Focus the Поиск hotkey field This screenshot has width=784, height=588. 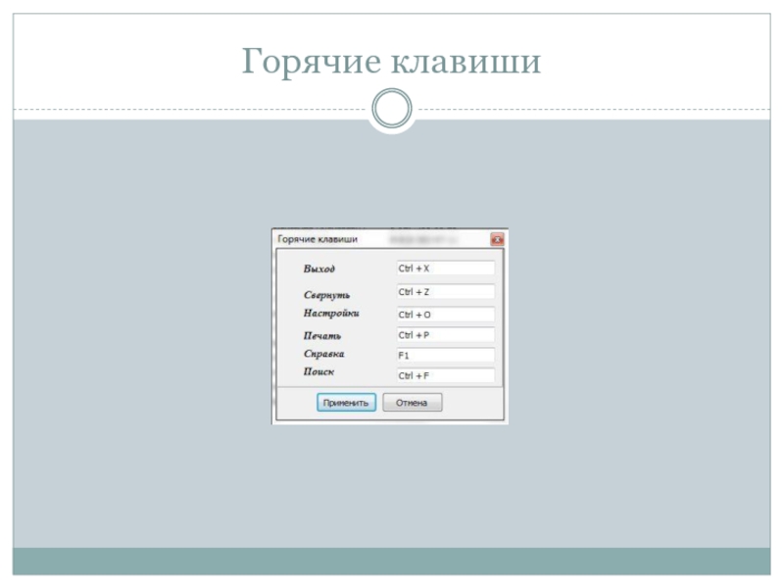pos(445,375)
